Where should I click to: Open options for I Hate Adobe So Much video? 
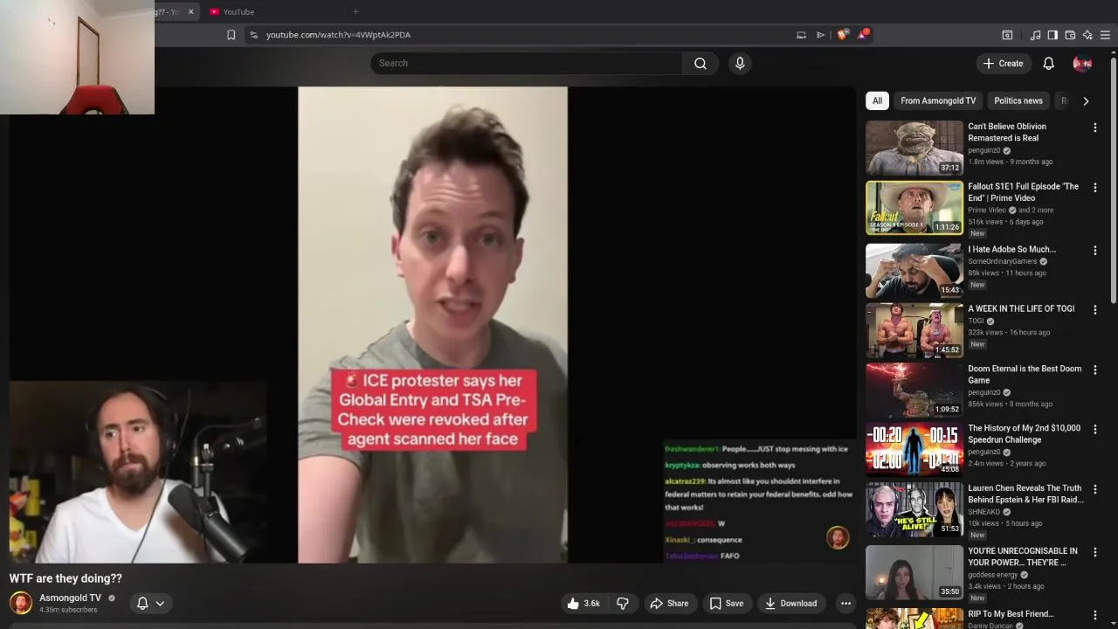pyautogui.click(x=1094, y=250)
